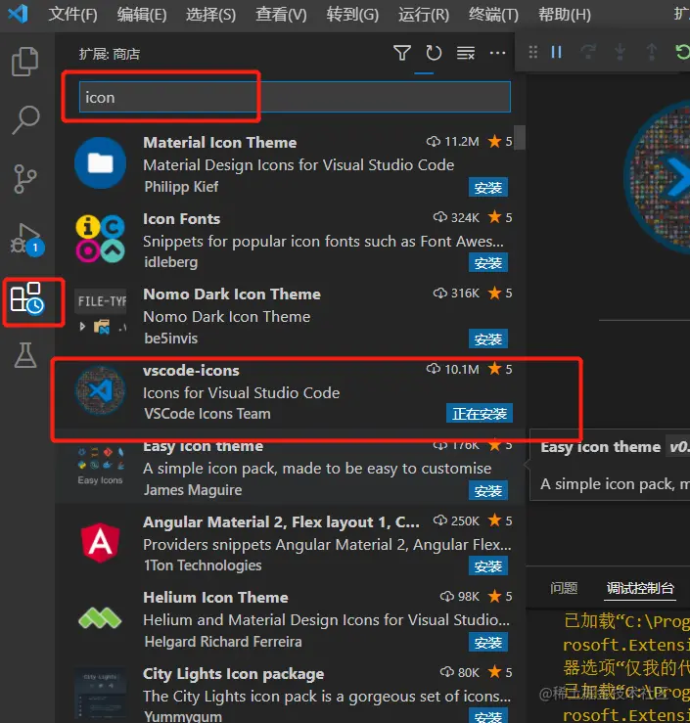Install Helium Icon Theme extension
The height and width of the screenshot is (723, 690).
pyautogui.click(x=488, y=643)
